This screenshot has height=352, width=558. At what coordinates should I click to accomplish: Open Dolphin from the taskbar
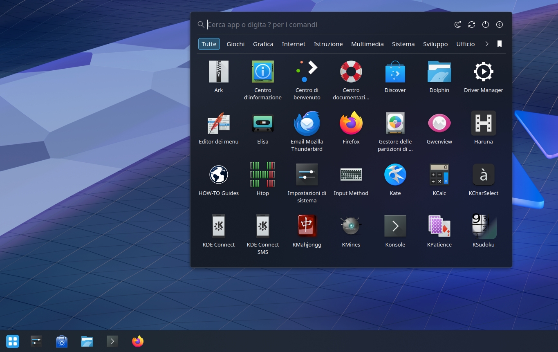coord(87,341)
